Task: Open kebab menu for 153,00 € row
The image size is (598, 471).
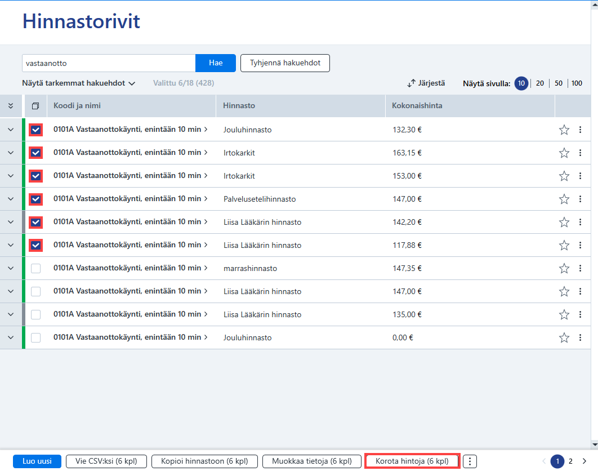Action: click(x=580, y=176)
